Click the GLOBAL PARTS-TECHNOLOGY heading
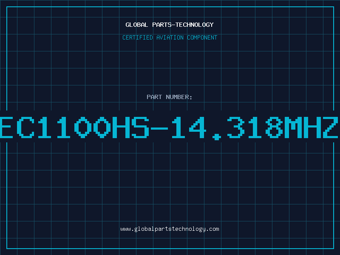 click(170, 25)
